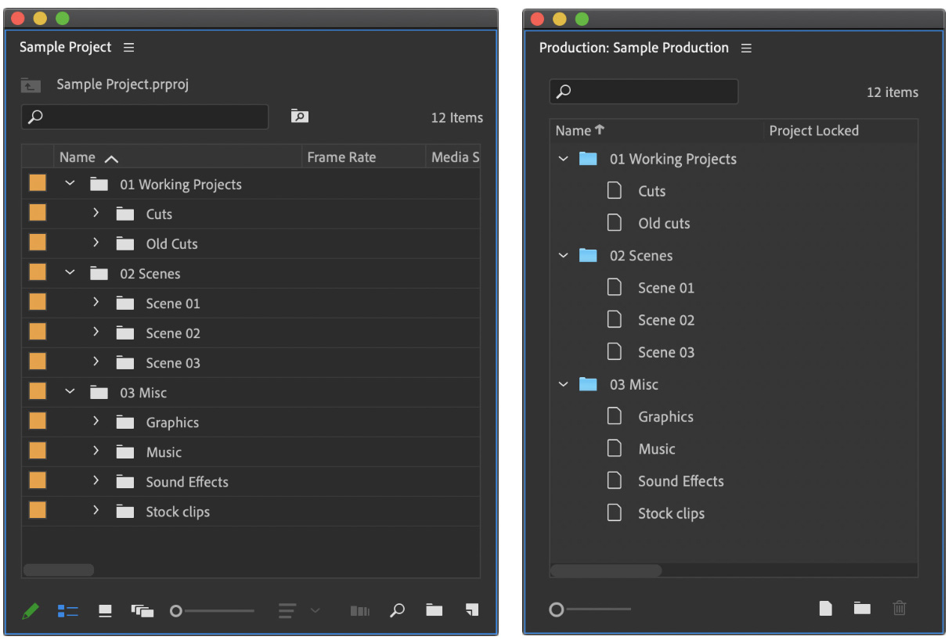952x640 pixels.
Task: Click Find magnifier in Project panel toolbar
Action: pyautogui.click(x=398, y=610)
